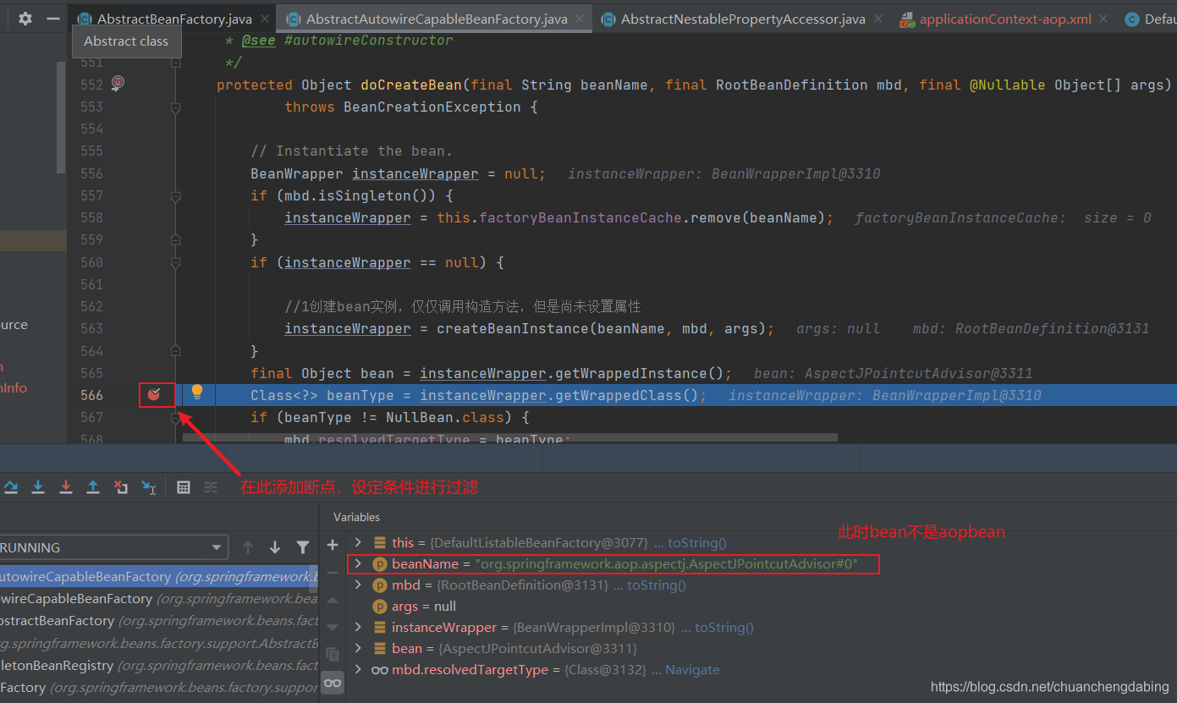Click the Trace Current Stream Chain icon
The image size is (1177, 703).
pos(211,487)
